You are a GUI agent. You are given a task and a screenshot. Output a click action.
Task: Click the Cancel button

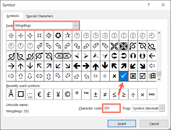[154, 124]
